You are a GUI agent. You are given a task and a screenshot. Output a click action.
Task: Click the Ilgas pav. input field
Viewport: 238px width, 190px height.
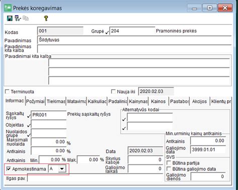[x=95, y=178]
